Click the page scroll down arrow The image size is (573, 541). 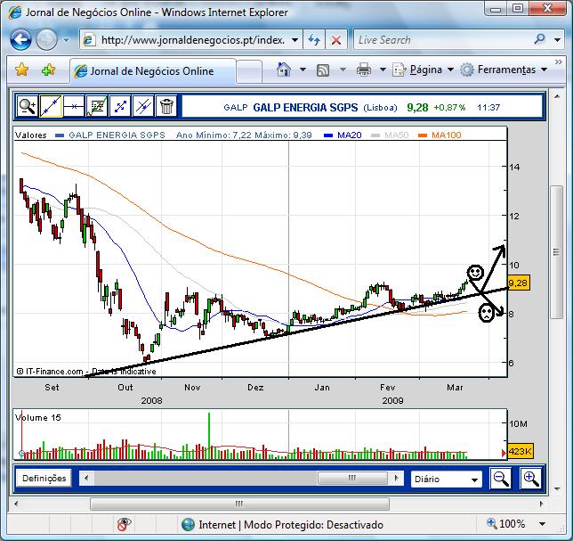(557, 488)
